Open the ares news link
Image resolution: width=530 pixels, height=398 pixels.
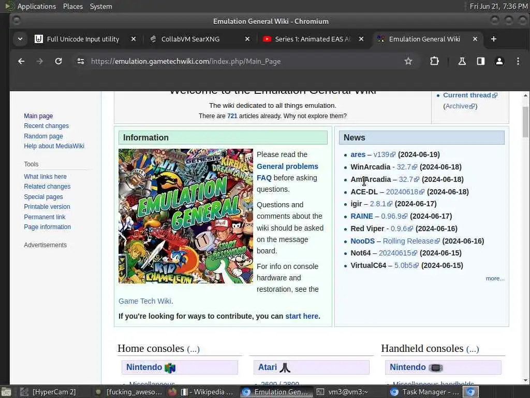click(358, 154)
